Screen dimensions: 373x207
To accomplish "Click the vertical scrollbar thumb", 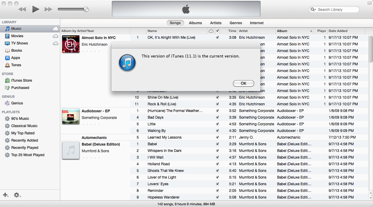I will [x=371, y=49].
